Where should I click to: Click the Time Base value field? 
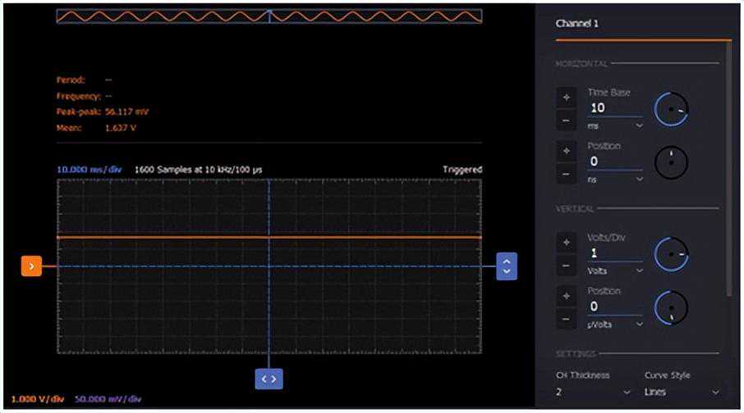coord(615,108)
